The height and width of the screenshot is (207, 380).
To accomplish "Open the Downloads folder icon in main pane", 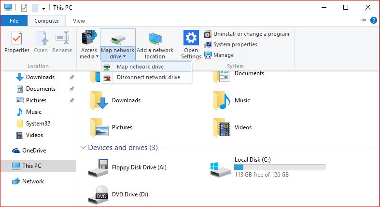I will click(x=99, y=100).
